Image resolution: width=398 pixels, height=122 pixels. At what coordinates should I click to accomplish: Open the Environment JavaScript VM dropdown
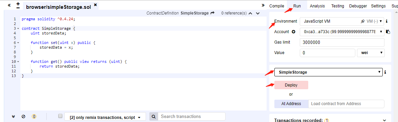[x=342, y=22]
